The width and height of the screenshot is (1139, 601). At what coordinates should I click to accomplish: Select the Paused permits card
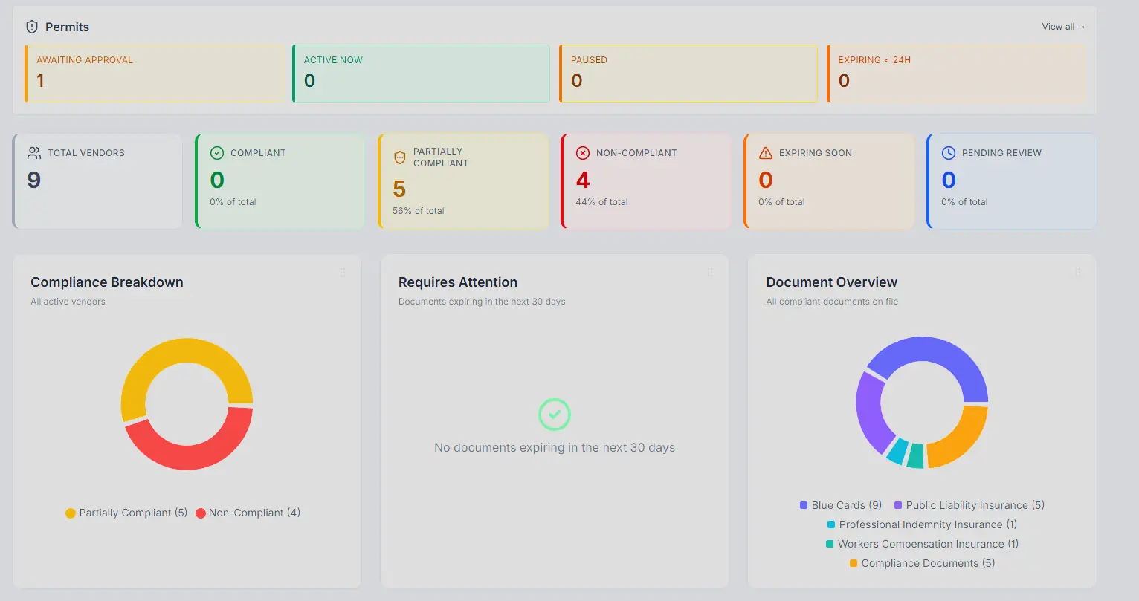point(688,74)
